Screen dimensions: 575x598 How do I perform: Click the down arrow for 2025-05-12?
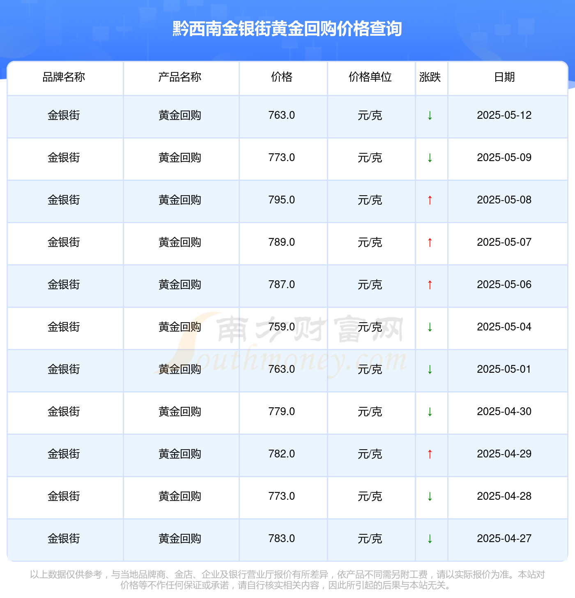430,115
